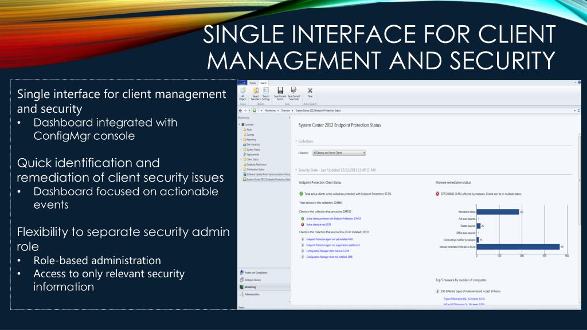Viewport: 587px width, 330px height.
Task: Click the Save Current Search icon
Action: [x=280, y=90]
